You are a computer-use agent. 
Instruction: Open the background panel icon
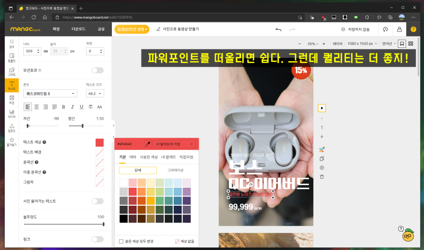coord(11,100)
